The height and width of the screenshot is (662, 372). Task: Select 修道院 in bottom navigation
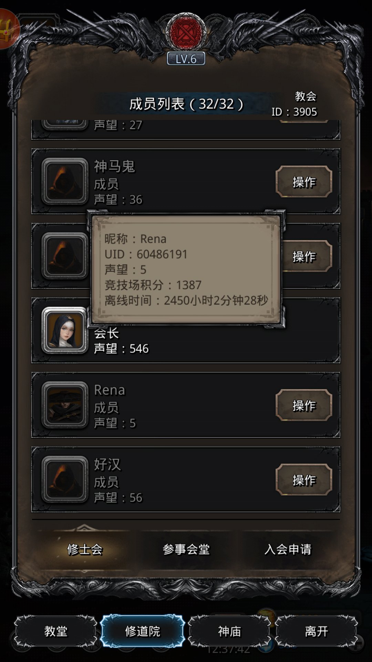pos(143,631)
